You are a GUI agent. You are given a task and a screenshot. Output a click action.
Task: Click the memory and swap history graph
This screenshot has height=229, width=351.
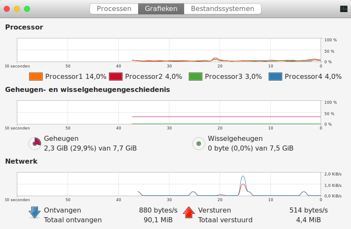[169, 112]
